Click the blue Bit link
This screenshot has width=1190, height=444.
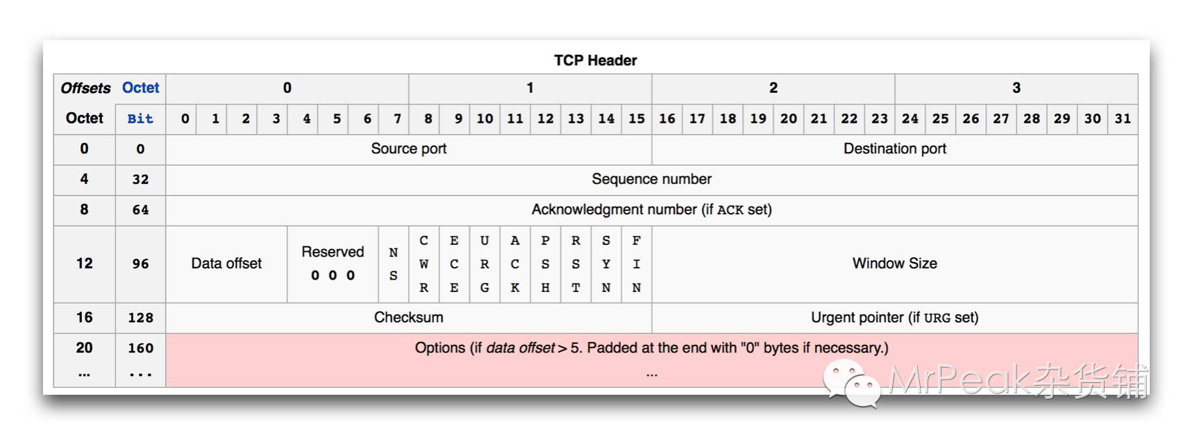pyautogui.click(x=140, y=119)
